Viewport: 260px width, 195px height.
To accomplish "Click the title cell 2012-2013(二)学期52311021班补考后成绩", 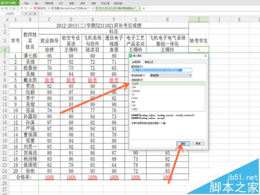I will point(99,25).
